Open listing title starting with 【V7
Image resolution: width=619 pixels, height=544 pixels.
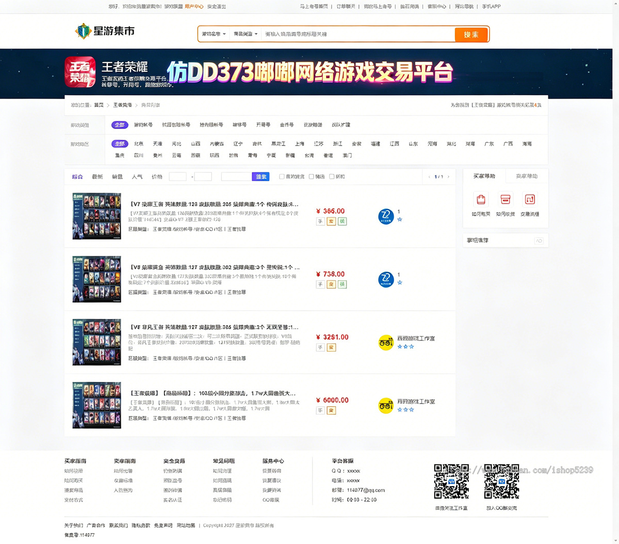(214, 204)
